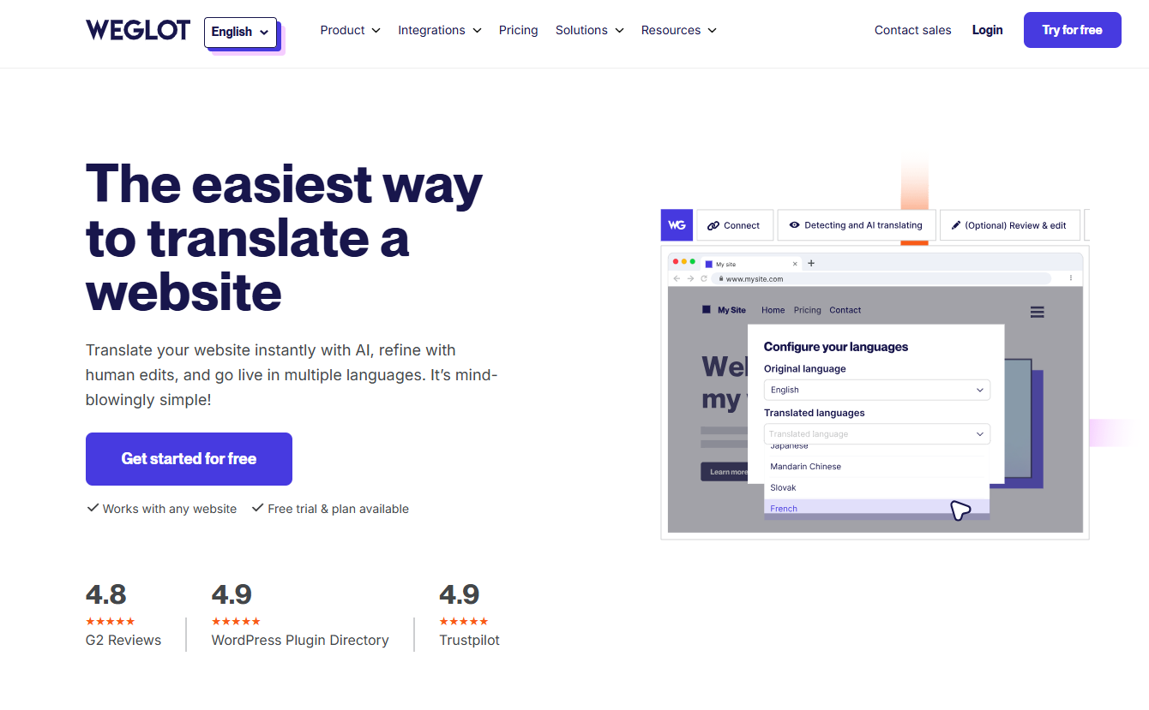The height and width of the screenshot is (710, 1149).
Task: Click the chevron next to Integrations
Action: click(x=477, y=31)
